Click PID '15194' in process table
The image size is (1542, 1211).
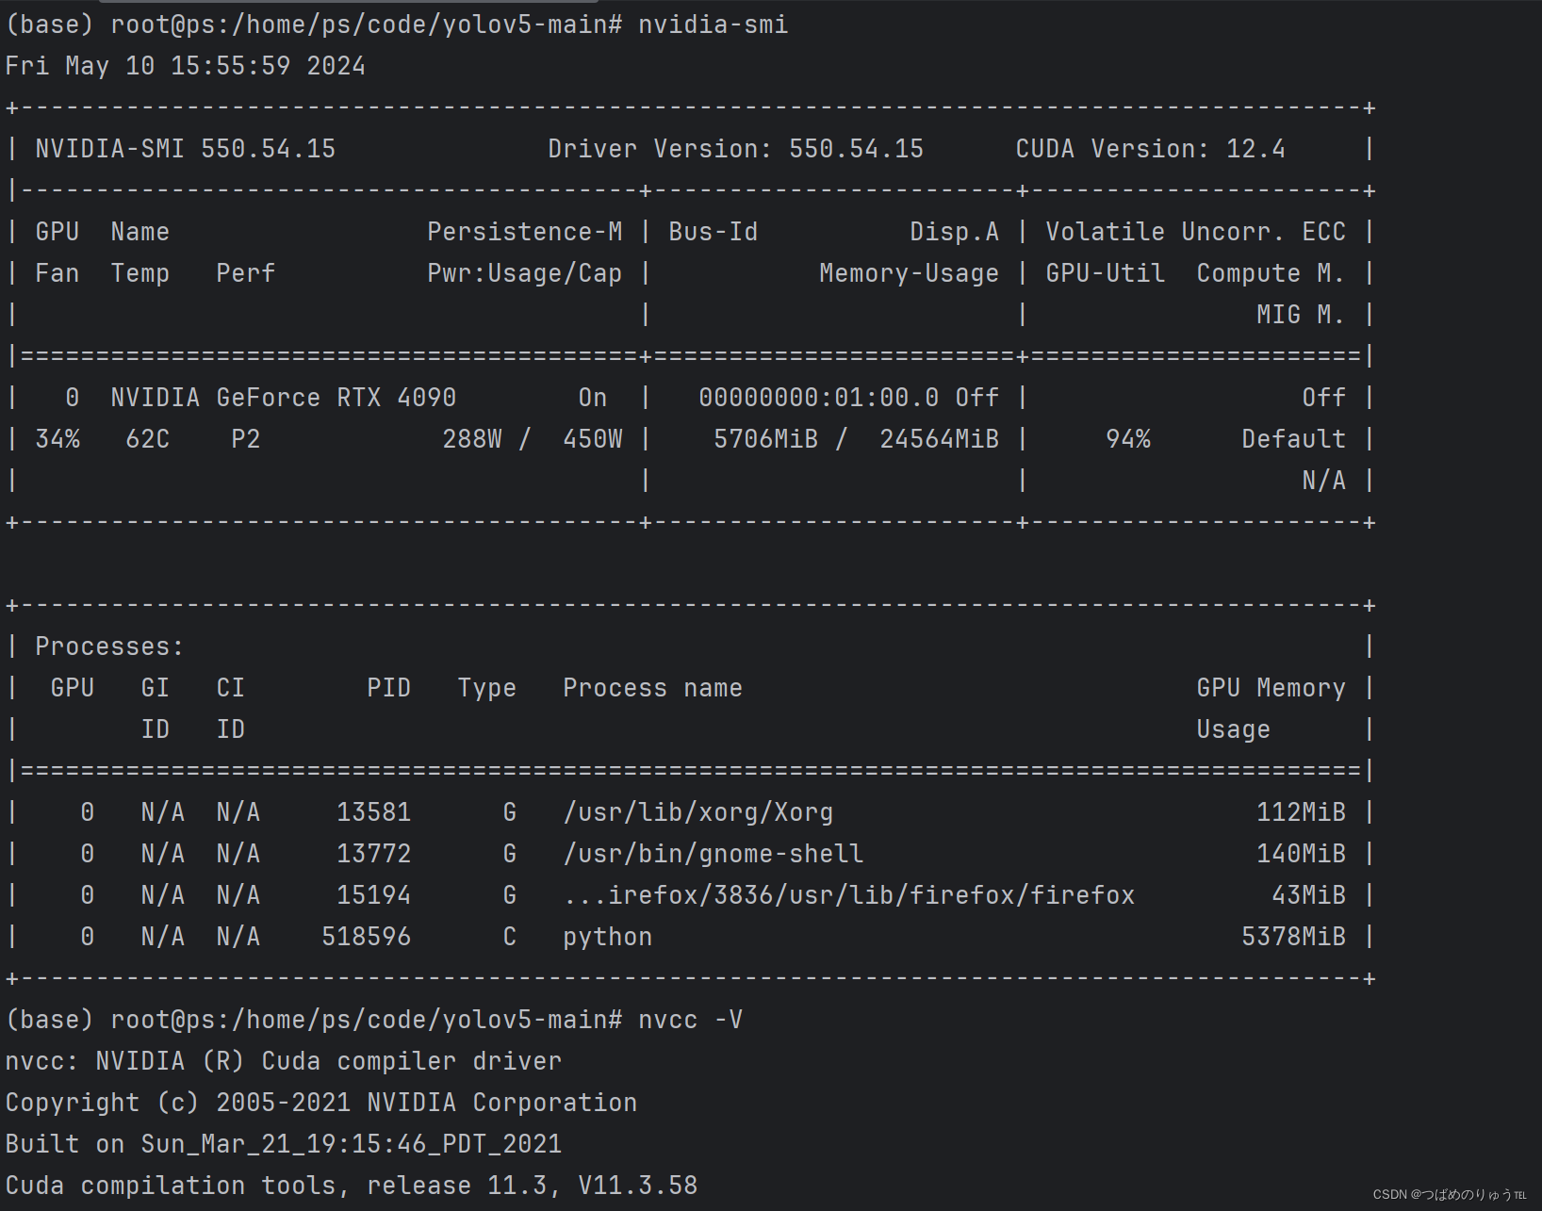pos(374,895)
